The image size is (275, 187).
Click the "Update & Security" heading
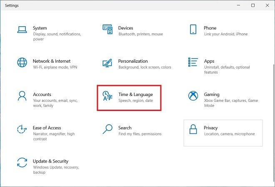coord(50,161)
